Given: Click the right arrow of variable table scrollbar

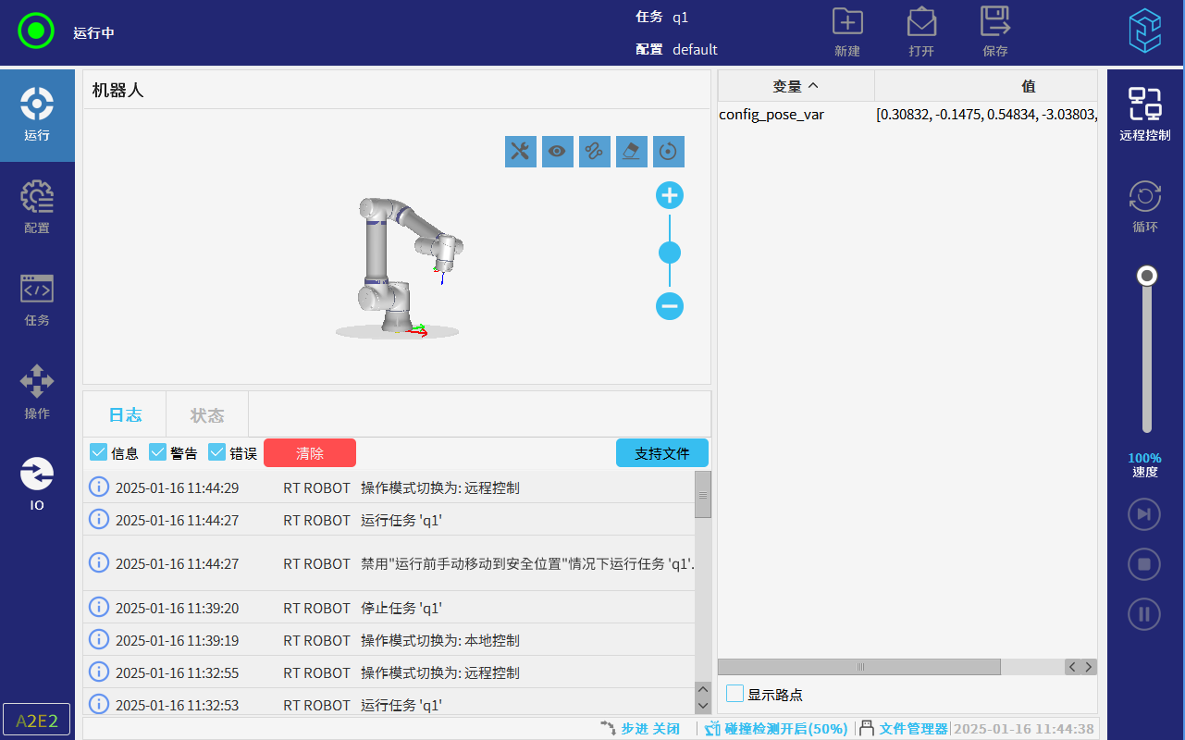Looking at the screenshot, I should (1089, 667).
